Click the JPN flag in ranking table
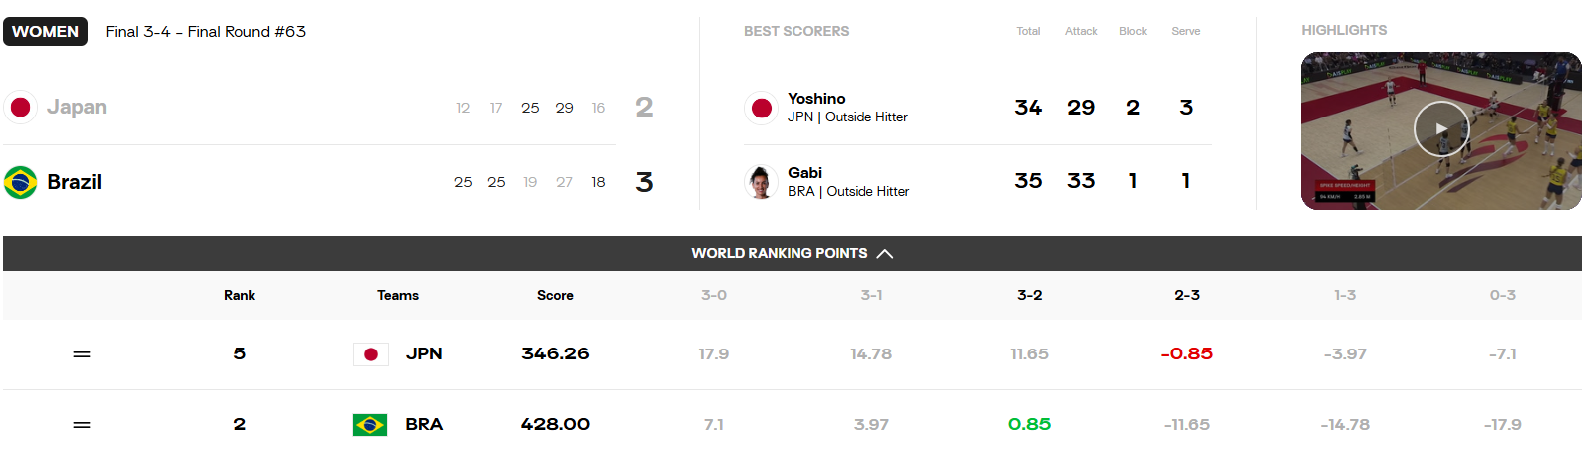Viewport: 1587px width, 467px height. coord(370,354)
